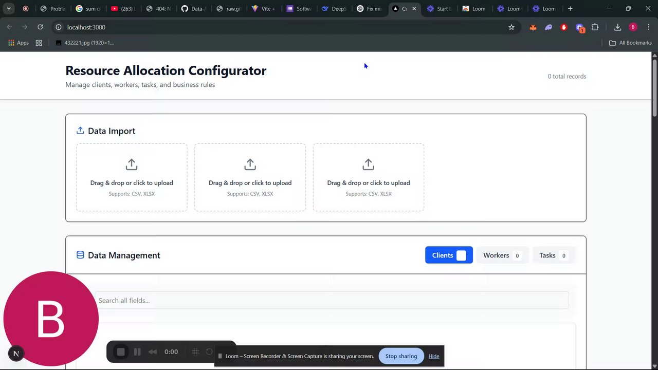Pause the Loom recording

coord(137,351)
